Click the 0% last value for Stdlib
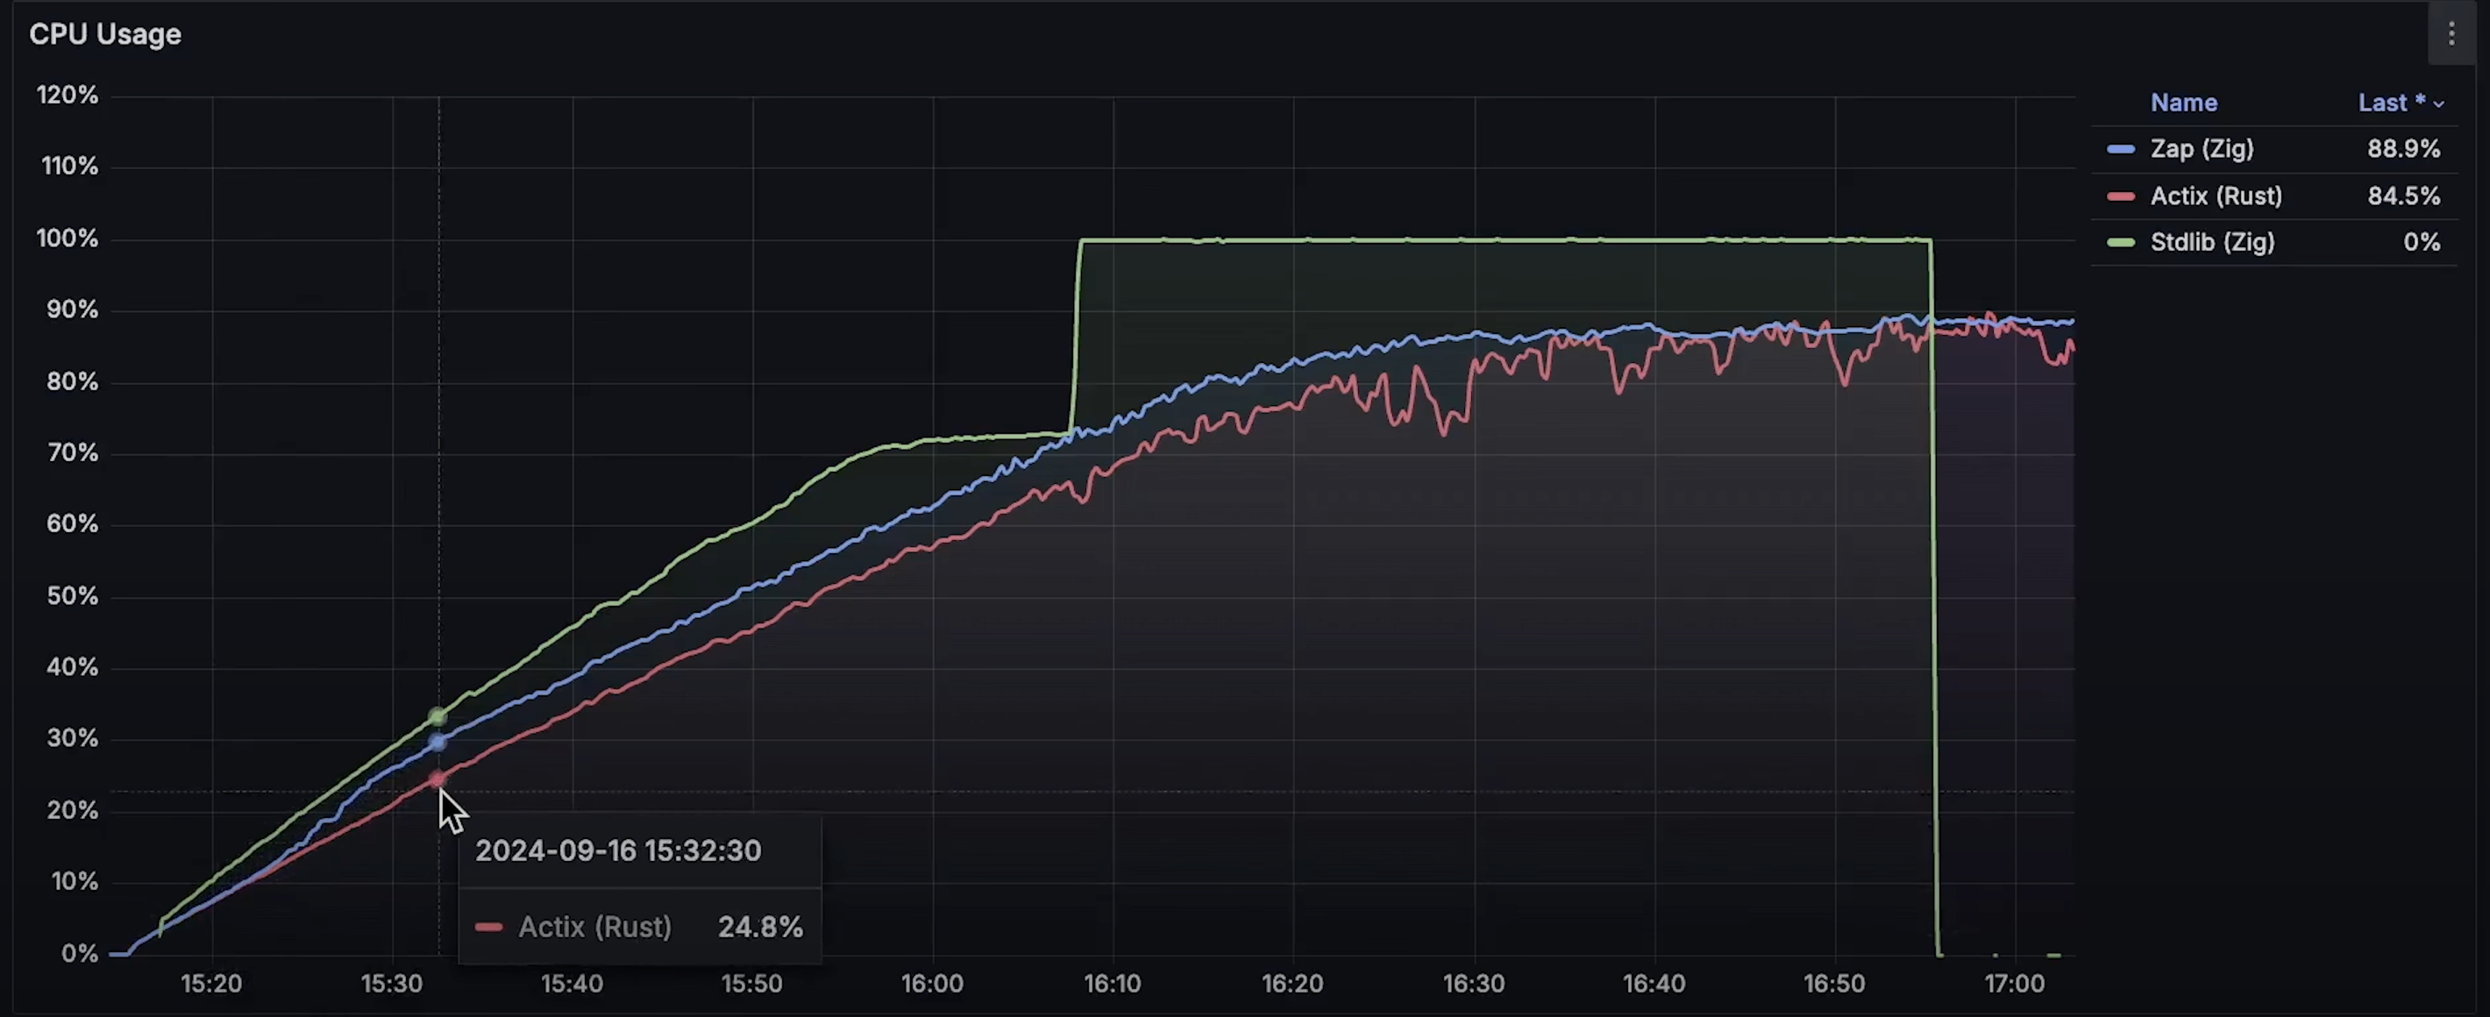 2422,243
